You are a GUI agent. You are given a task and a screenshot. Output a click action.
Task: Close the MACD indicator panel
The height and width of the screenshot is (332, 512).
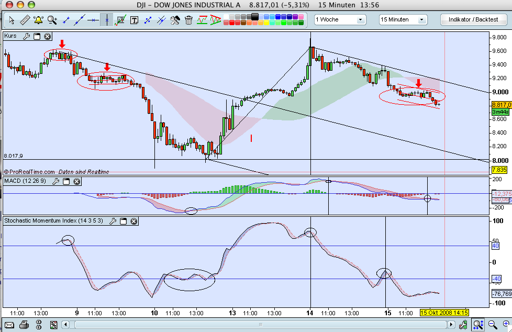pos(77,181)
